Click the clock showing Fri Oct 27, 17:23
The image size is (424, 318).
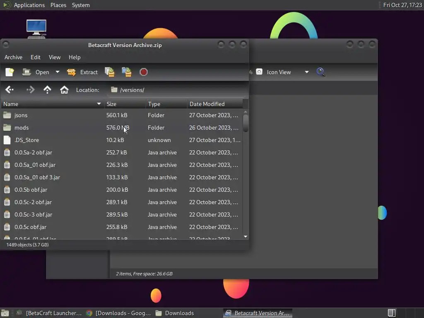(402, 5)
